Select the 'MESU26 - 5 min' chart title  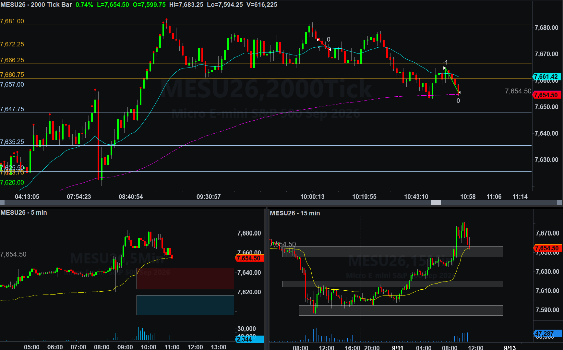[x=24, y=212]
